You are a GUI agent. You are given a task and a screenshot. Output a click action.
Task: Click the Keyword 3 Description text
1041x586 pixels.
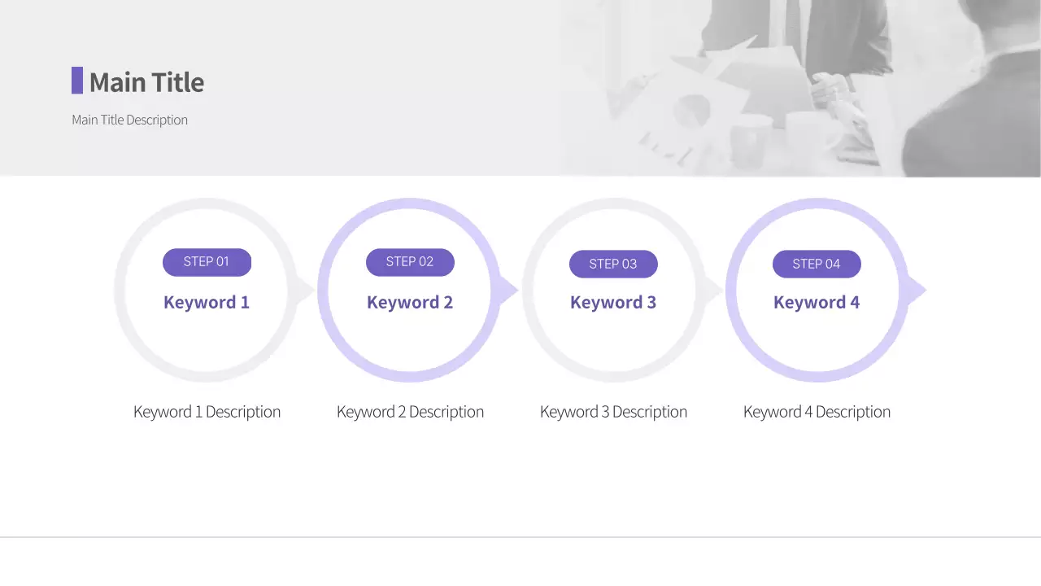pyautogui.click(x=613, y=412)
